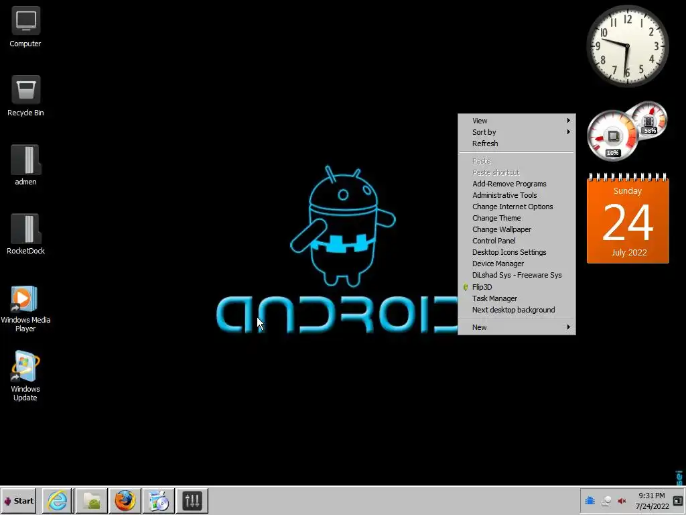Launch Internet Explorer from the taskbar

click(58, 500)
